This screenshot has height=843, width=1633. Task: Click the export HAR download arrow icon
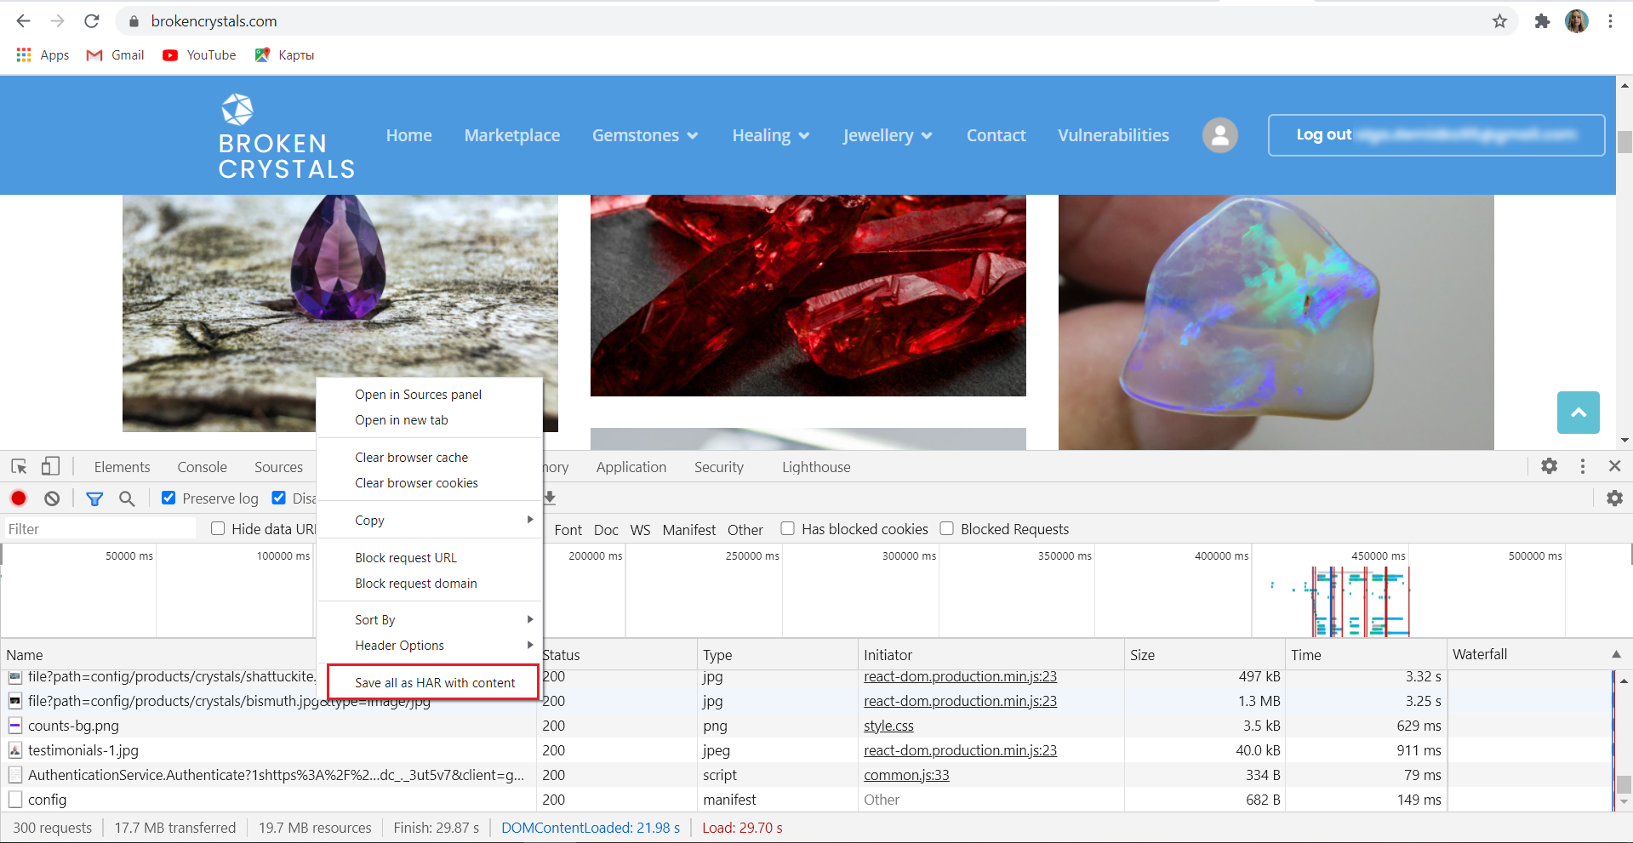pos(550,498)
